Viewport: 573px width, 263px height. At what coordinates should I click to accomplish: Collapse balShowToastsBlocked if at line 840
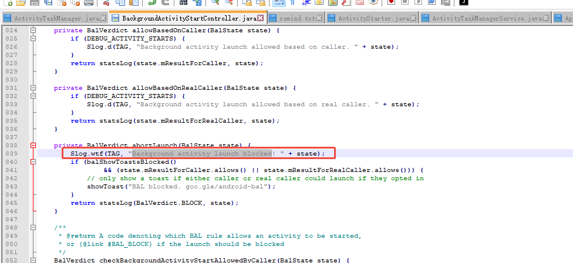tap(33, 161)
